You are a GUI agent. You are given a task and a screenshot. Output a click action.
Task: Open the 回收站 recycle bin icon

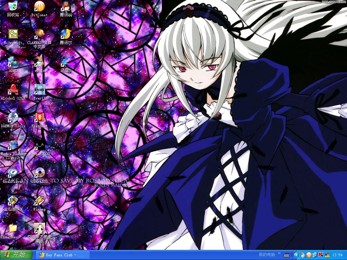point(13,9)
